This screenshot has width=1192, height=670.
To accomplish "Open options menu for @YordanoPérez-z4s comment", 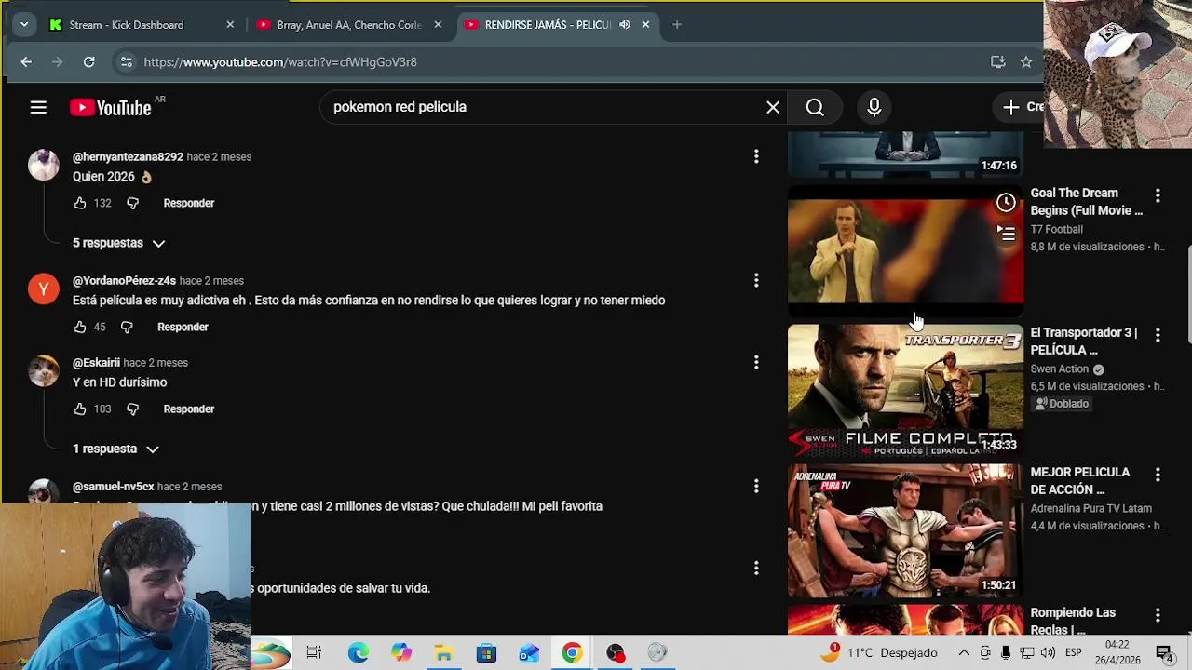I will 756,280.
